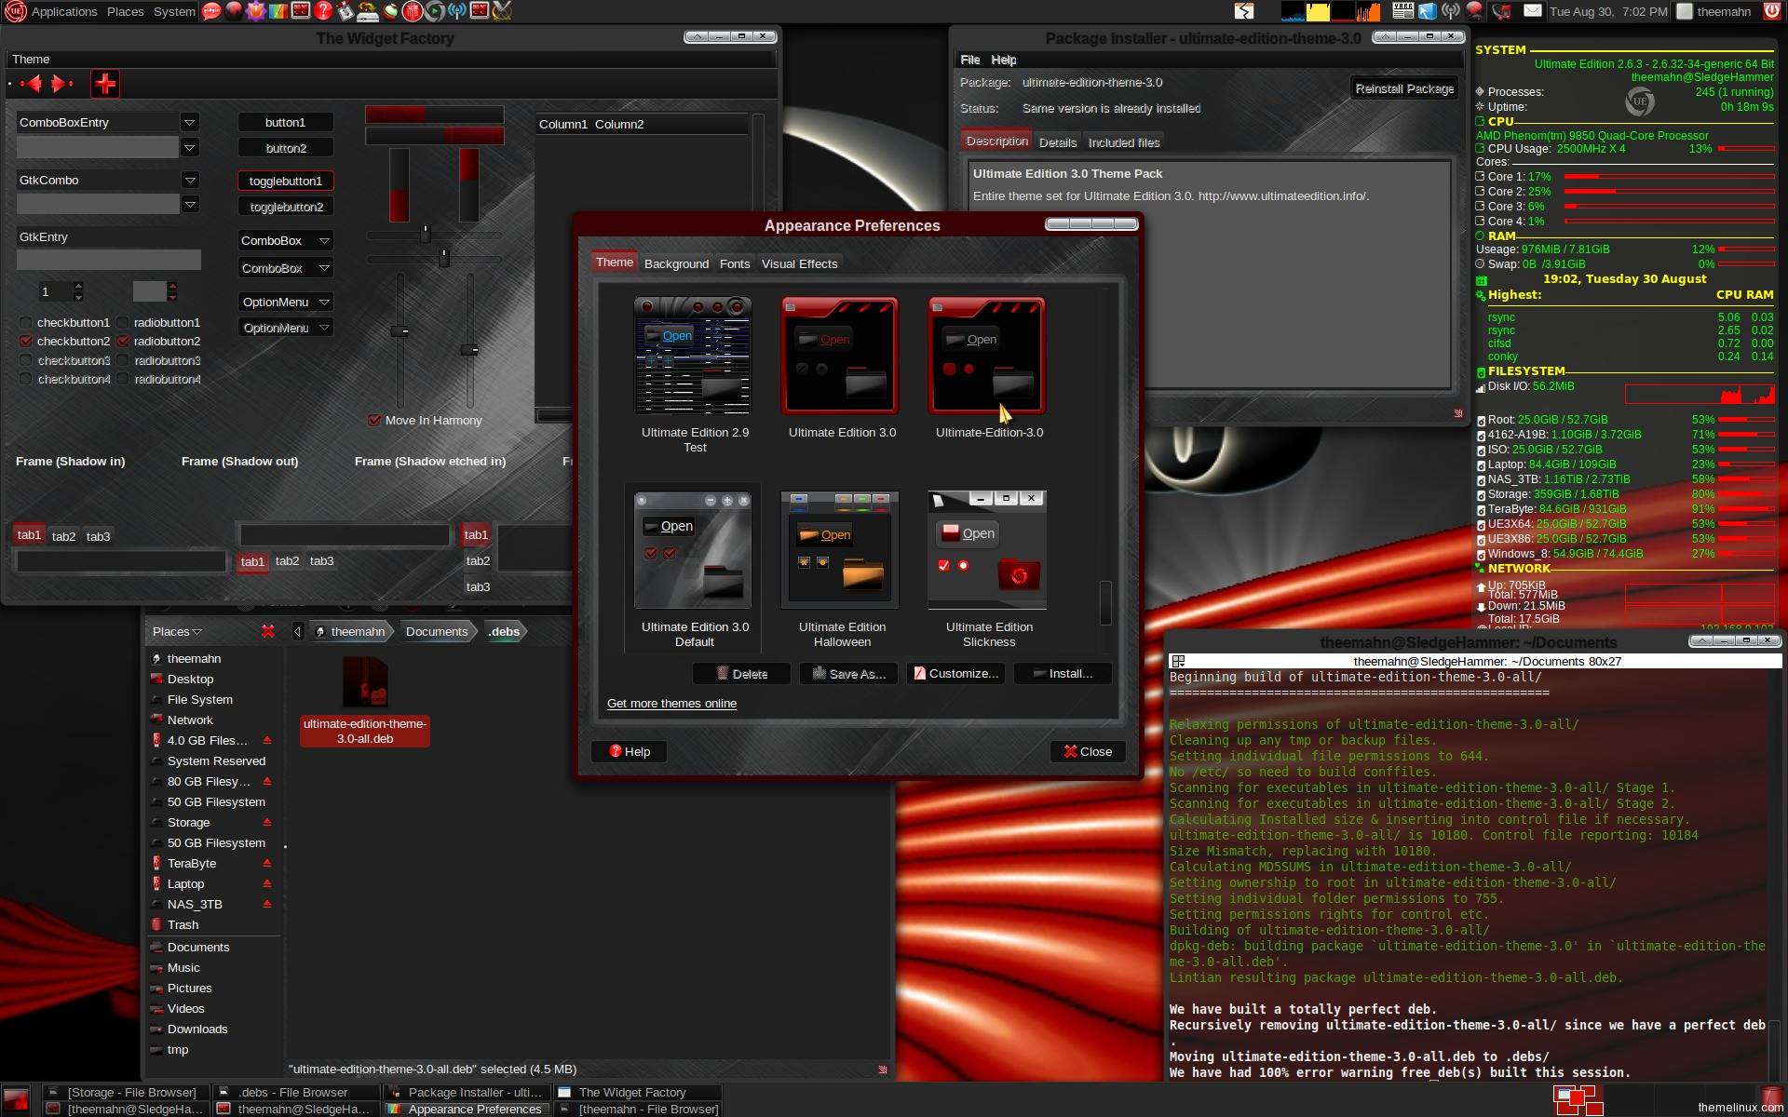The width and height of the screenshot is (1788, 1117).
Task: Click the Install... button in Appearance Preferences
Action: click(x=1063, y=673)
